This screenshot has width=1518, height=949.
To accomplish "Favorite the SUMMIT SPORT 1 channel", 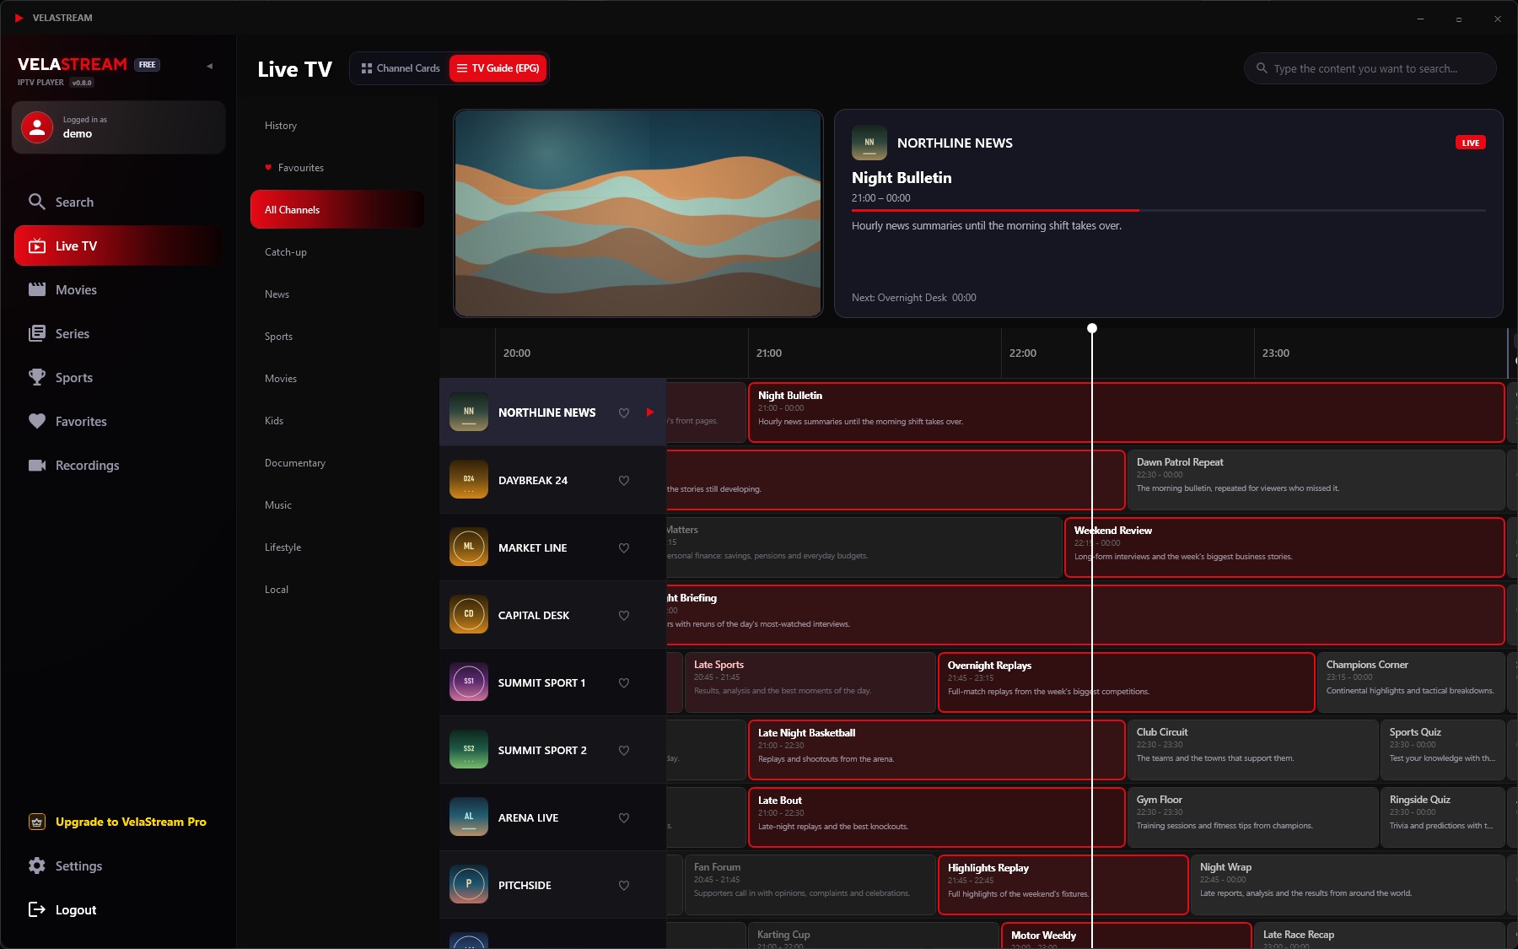I will (624, 682).
